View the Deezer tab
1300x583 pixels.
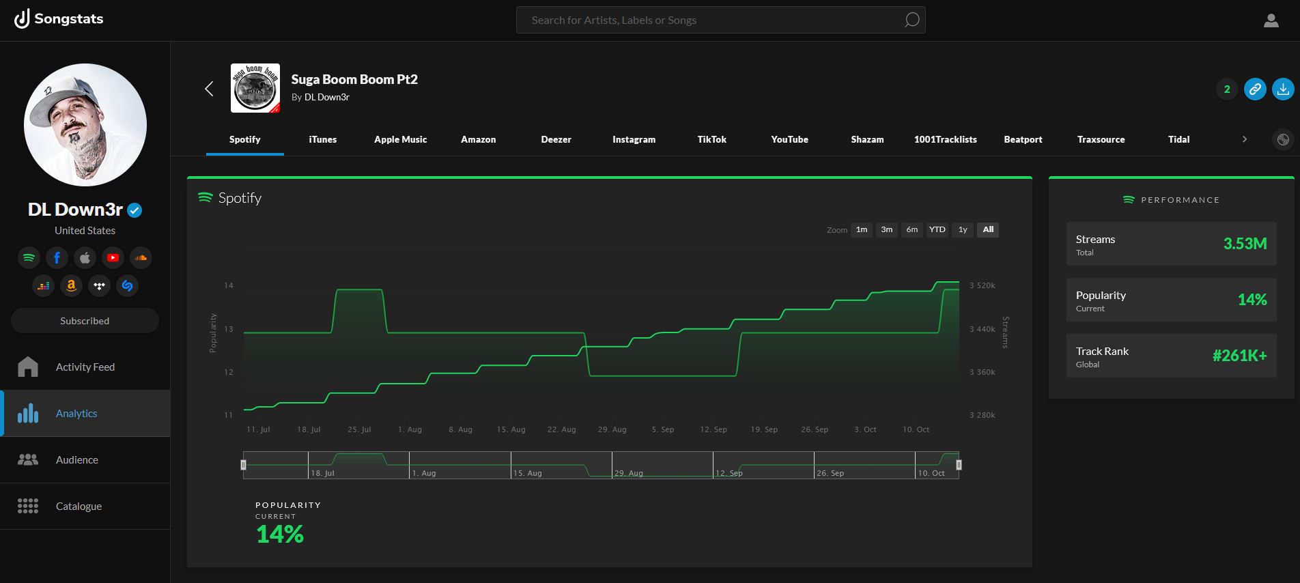tap(556, 139)
